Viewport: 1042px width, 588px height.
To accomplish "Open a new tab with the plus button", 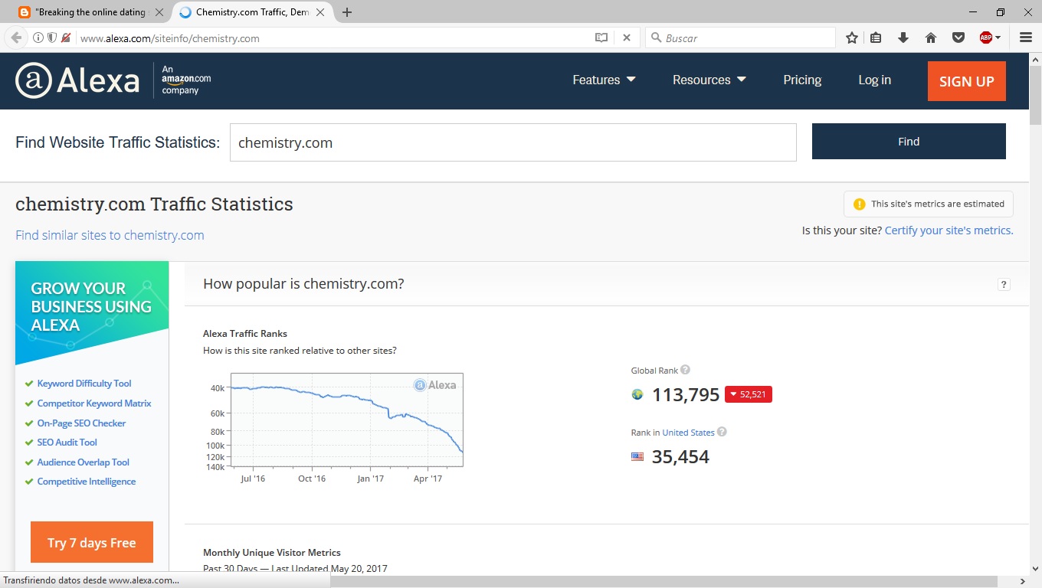I will coord(347,12).
